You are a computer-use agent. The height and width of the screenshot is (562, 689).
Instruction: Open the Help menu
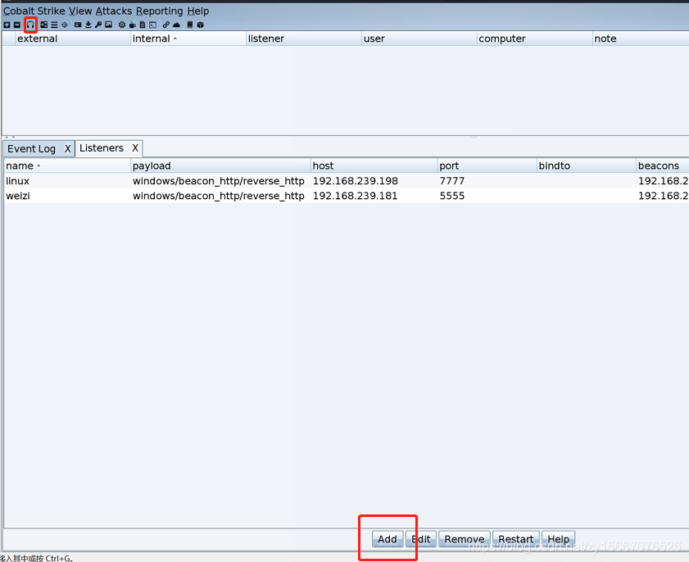click(198, 11)
